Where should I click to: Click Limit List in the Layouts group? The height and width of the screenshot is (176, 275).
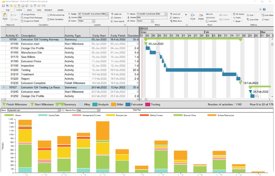[116, 14]
